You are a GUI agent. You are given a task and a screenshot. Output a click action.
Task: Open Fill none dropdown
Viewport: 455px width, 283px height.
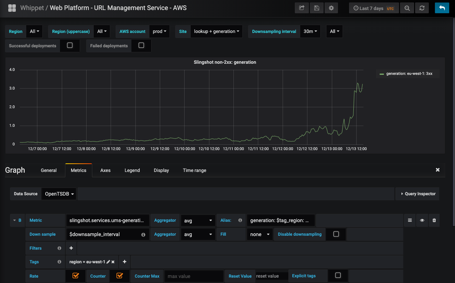pyautogui.click(x=260, y=234)
